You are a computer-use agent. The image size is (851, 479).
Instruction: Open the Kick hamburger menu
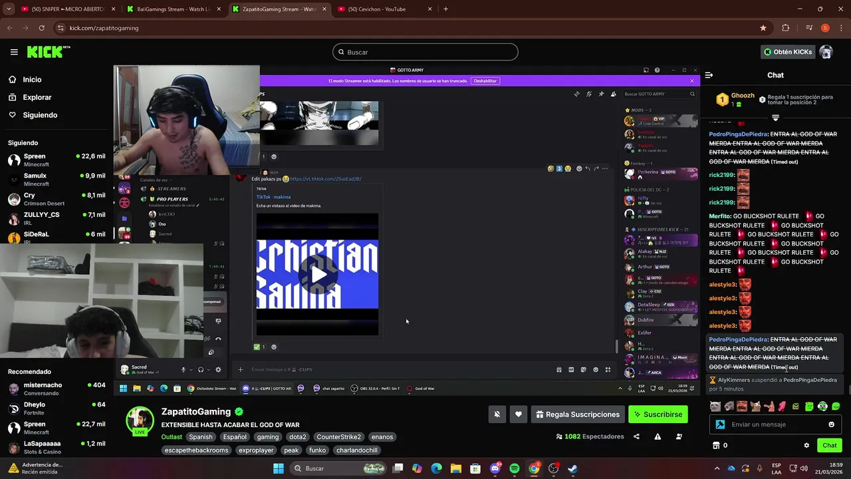(14, 52)
